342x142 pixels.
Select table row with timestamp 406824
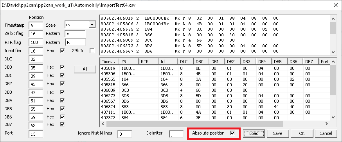click(215, 107)
